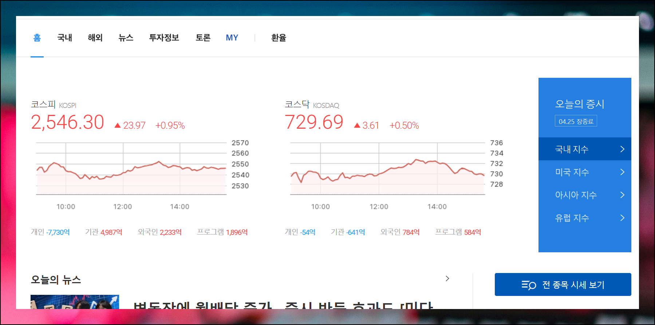Click the KOSDAQ up-triangle change 3.61
This screenshot has height=325, width=655.
(x=367, y=125)
